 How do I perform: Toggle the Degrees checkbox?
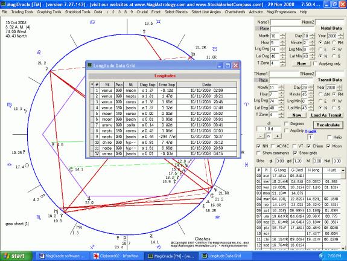tap(287, 124)
